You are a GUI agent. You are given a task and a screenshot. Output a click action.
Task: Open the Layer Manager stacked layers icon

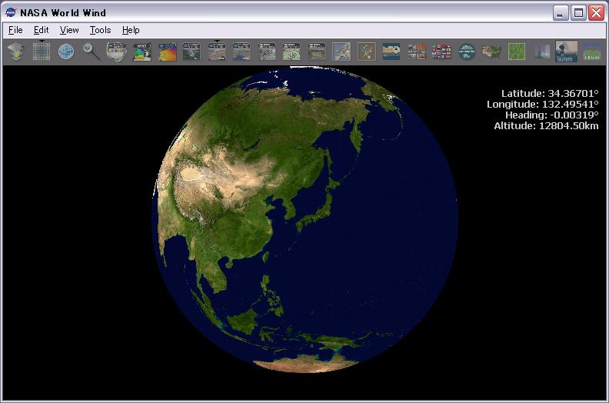pyautogui.click(x=15, y=52)
